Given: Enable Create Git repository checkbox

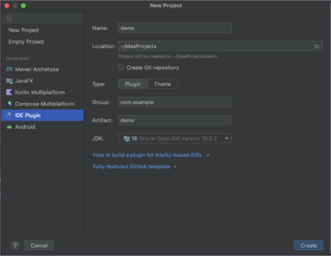Looking at the screenshot, I should tap(121, 68).
